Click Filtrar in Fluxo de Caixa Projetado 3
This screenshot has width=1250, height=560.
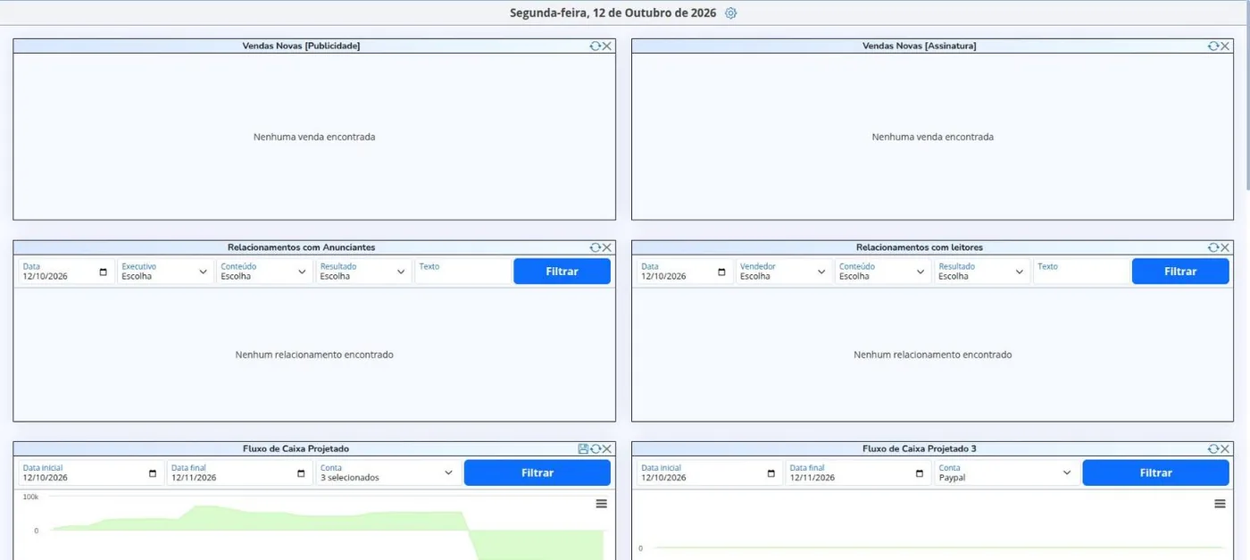[x=1156, y=472]
